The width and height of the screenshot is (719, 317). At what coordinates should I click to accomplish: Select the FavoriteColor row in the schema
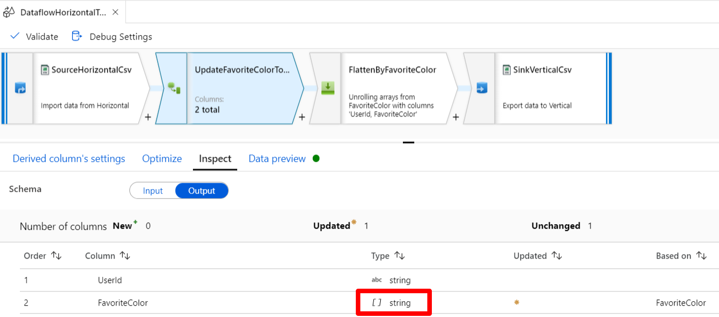click(x=123, y=303)
